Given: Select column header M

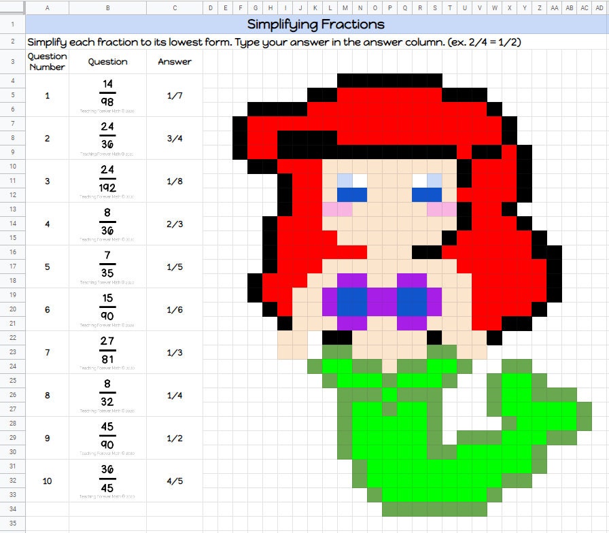Looking at the screenshot, I should tap(345, 7).
